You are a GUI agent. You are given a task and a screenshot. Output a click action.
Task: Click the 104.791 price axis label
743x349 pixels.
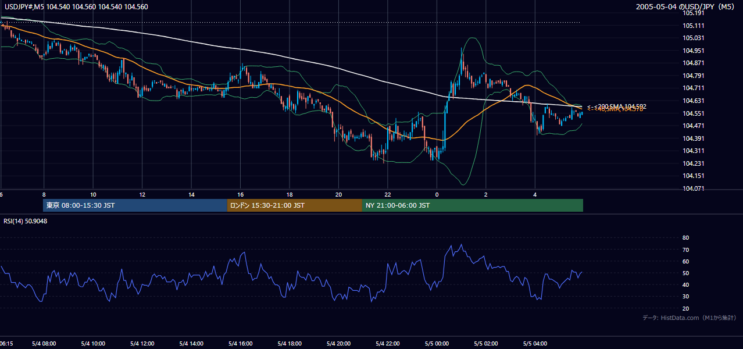click(x=692, y=76)
